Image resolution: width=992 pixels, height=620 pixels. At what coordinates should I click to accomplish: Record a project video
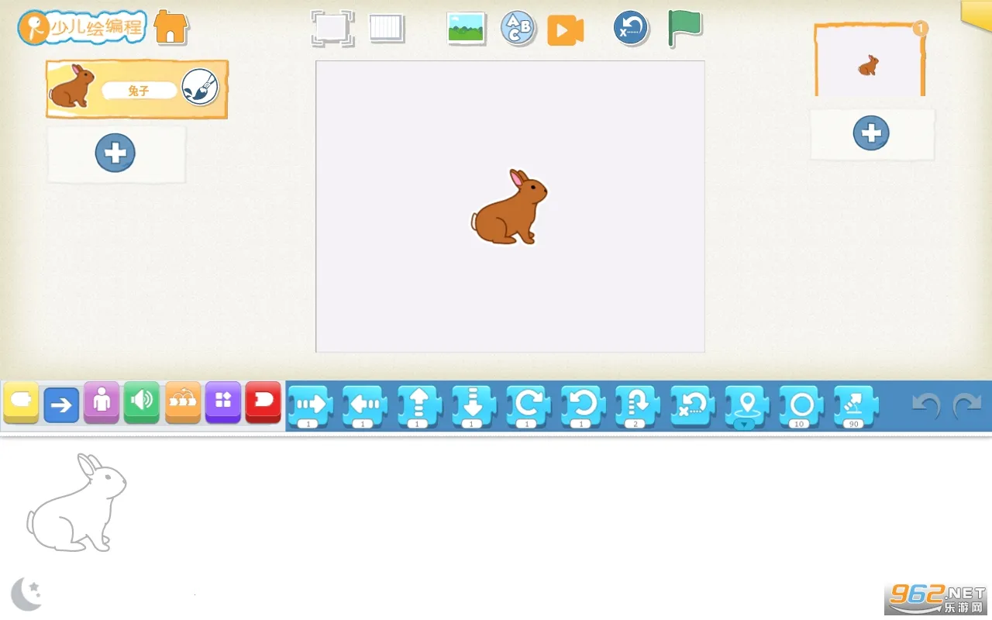[x=566, y=28]
